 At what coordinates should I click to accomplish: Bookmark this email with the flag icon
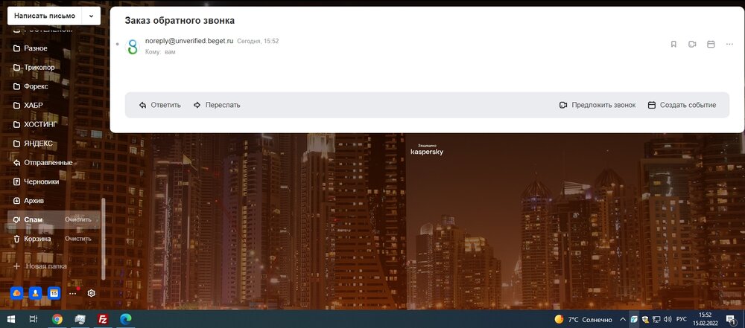pyautogui.click(x=673, y=45)
